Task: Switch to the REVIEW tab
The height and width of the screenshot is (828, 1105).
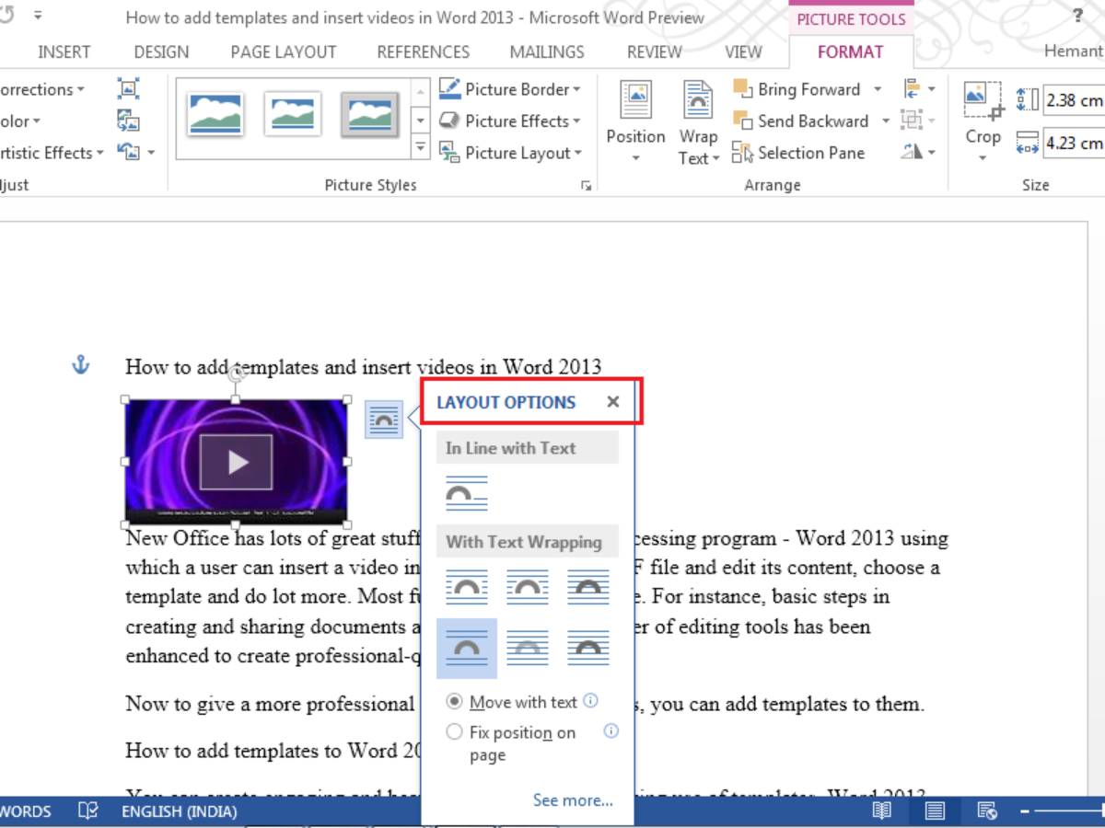Action: tap(655, 52)
